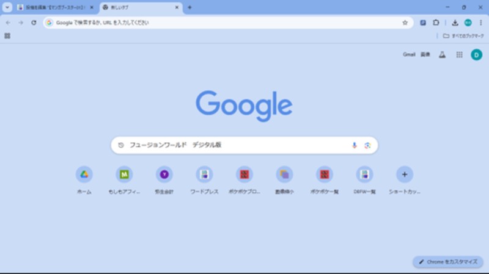489x274 pixels.
Task: Switch to the first browser tab
Action: click(56, 7)
